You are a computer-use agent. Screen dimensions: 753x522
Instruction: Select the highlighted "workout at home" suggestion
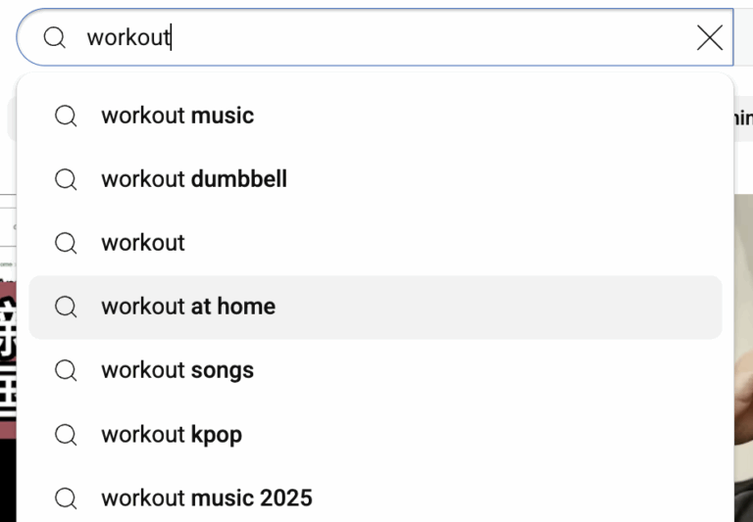pyautogui.click(x=188, y=307)
